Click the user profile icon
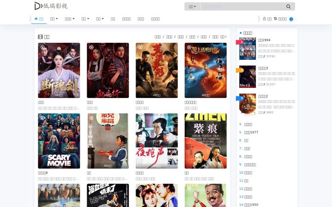The image size is (332, 207). click(x=265, y=19)
